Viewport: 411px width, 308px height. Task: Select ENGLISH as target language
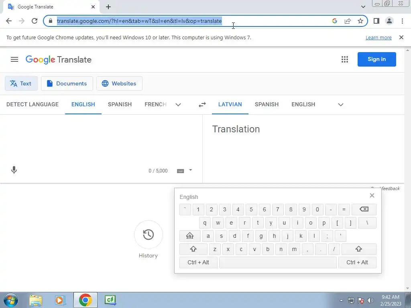coord(303,104)
